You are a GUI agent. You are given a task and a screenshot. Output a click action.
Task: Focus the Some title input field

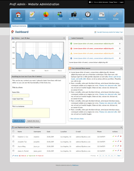21,96
